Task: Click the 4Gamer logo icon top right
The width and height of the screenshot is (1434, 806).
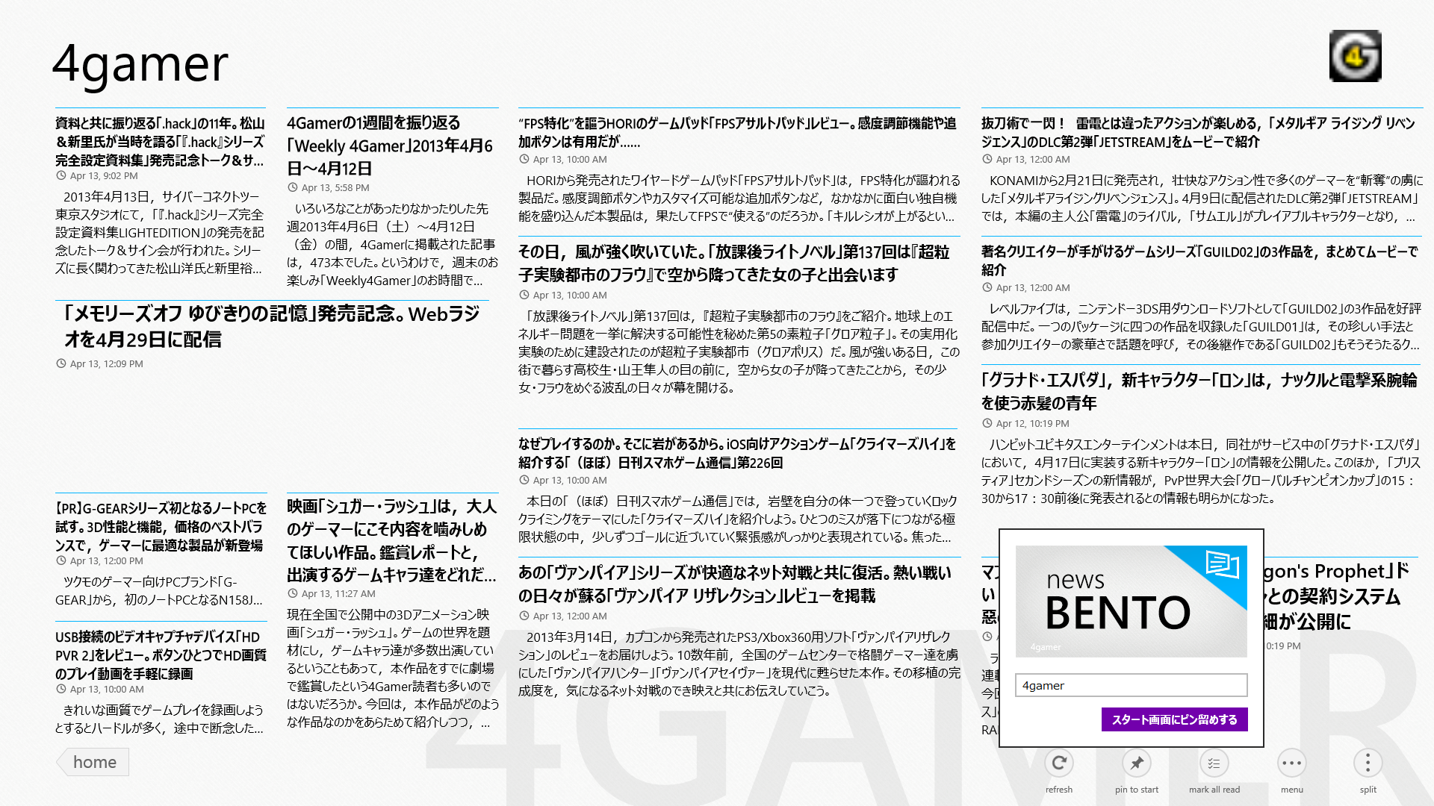Action: pos(1355,56)
